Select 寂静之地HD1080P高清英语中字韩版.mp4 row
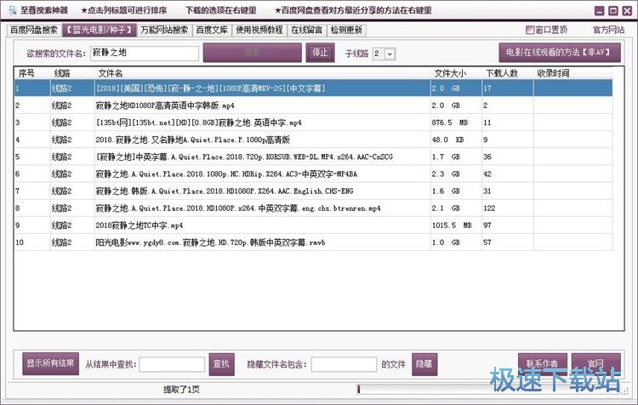This screenshot has height=405, width=638. point(313,106)
